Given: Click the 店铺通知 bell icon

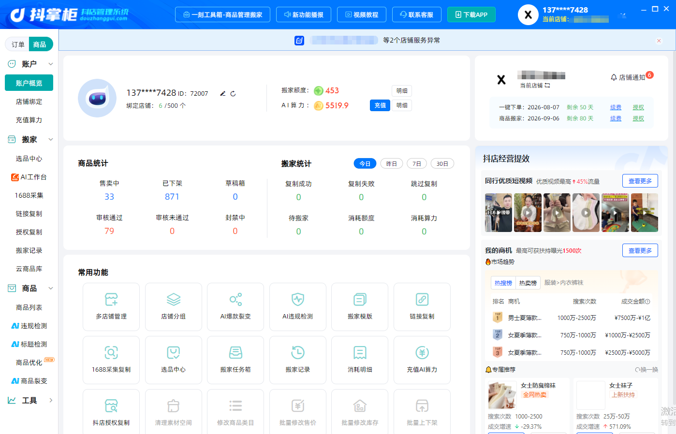Looking at the screenshot, I should click(614, 77).
